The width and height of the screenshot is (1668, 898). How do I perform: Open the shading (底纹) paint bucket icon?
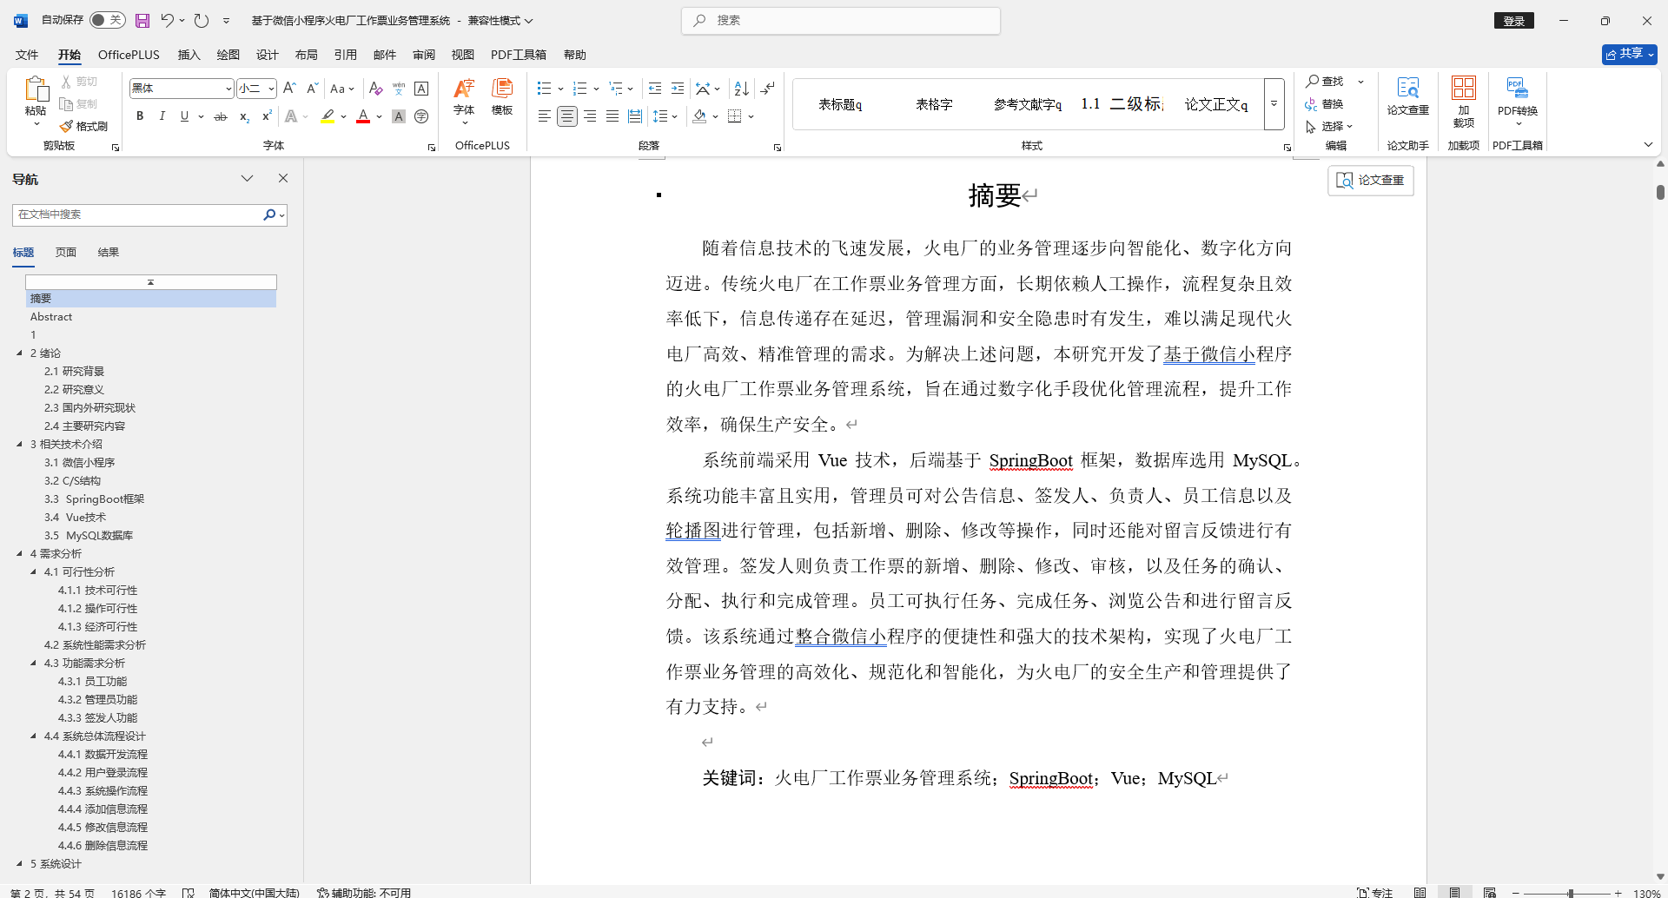coord(700,116)
